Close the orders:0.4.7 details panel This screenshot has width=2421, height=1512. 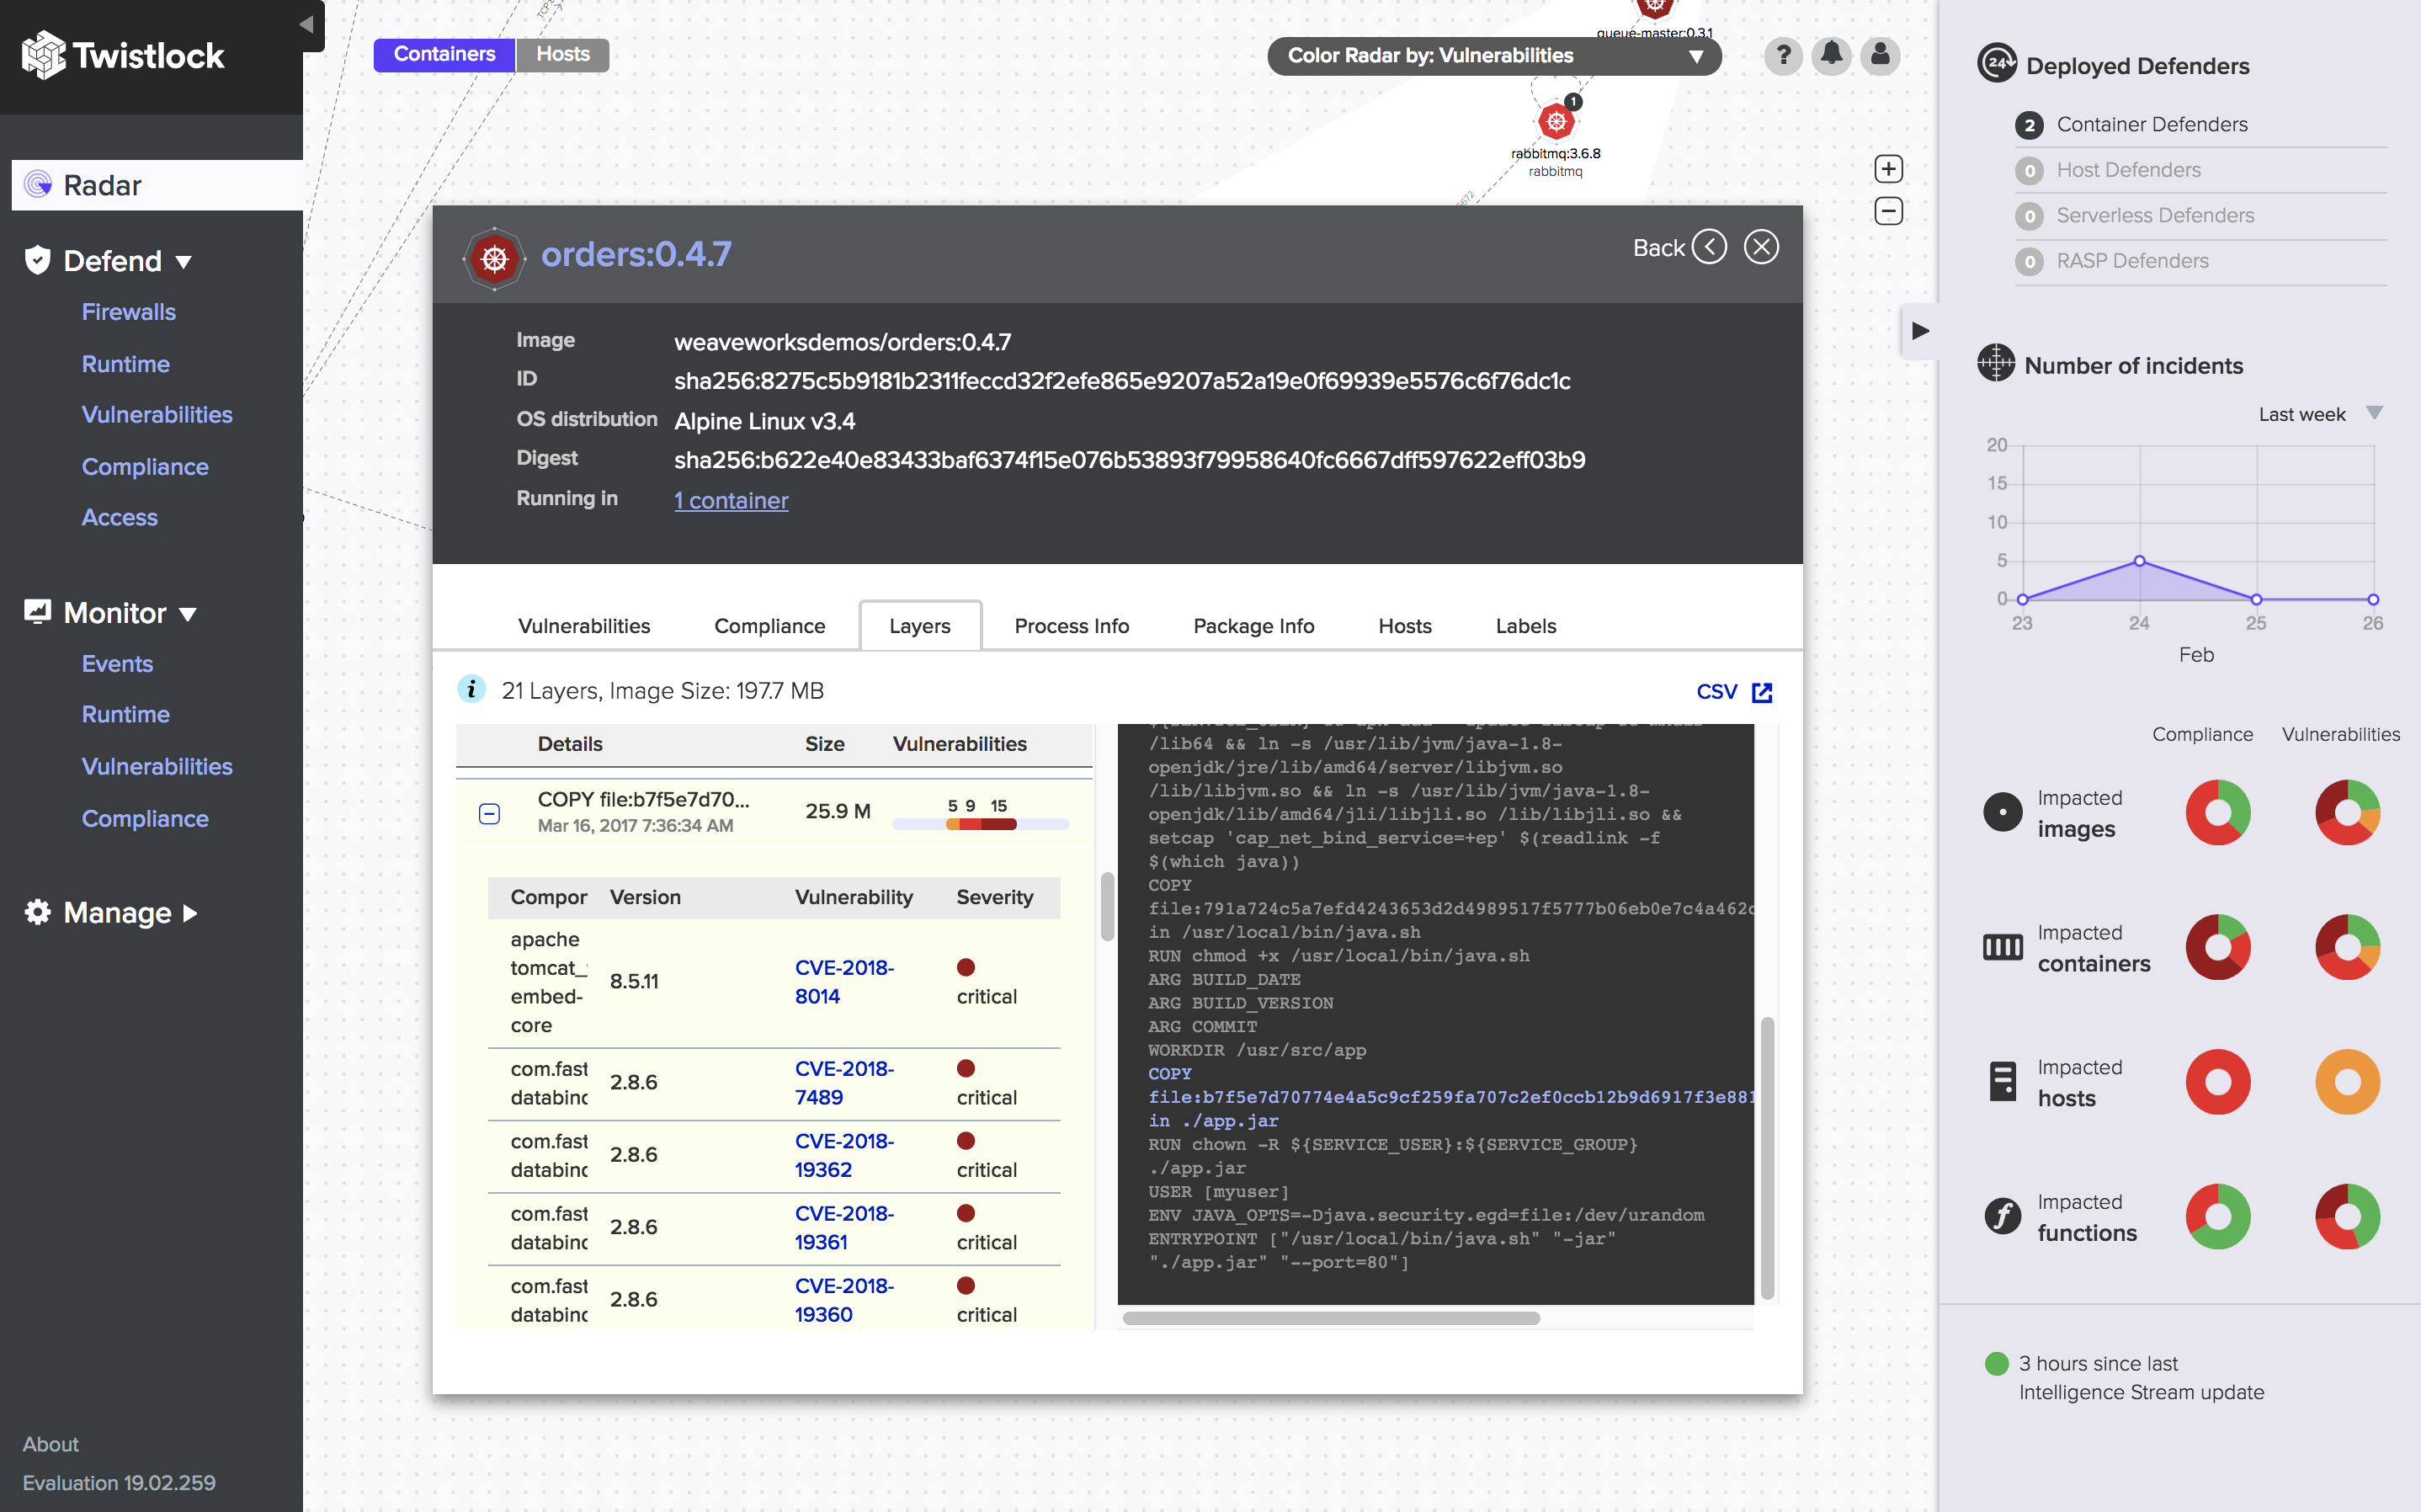click(1760, 247)
